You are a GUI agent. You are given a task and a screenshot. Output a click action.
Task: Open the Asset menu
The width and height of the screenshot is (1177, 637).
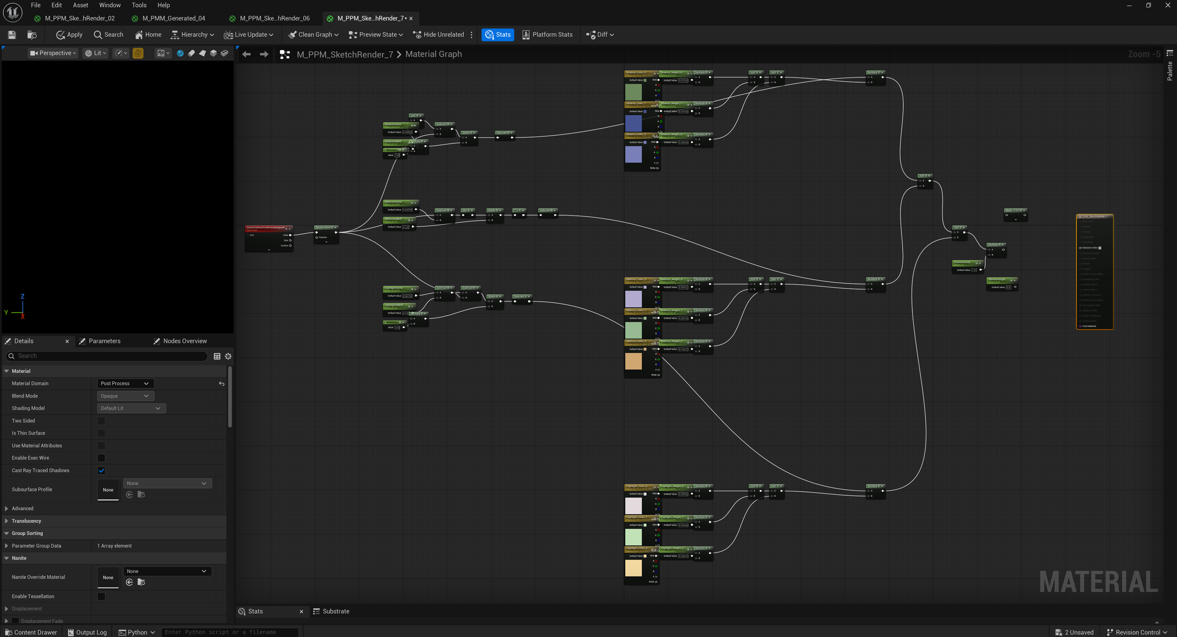[x=80, y=5]
